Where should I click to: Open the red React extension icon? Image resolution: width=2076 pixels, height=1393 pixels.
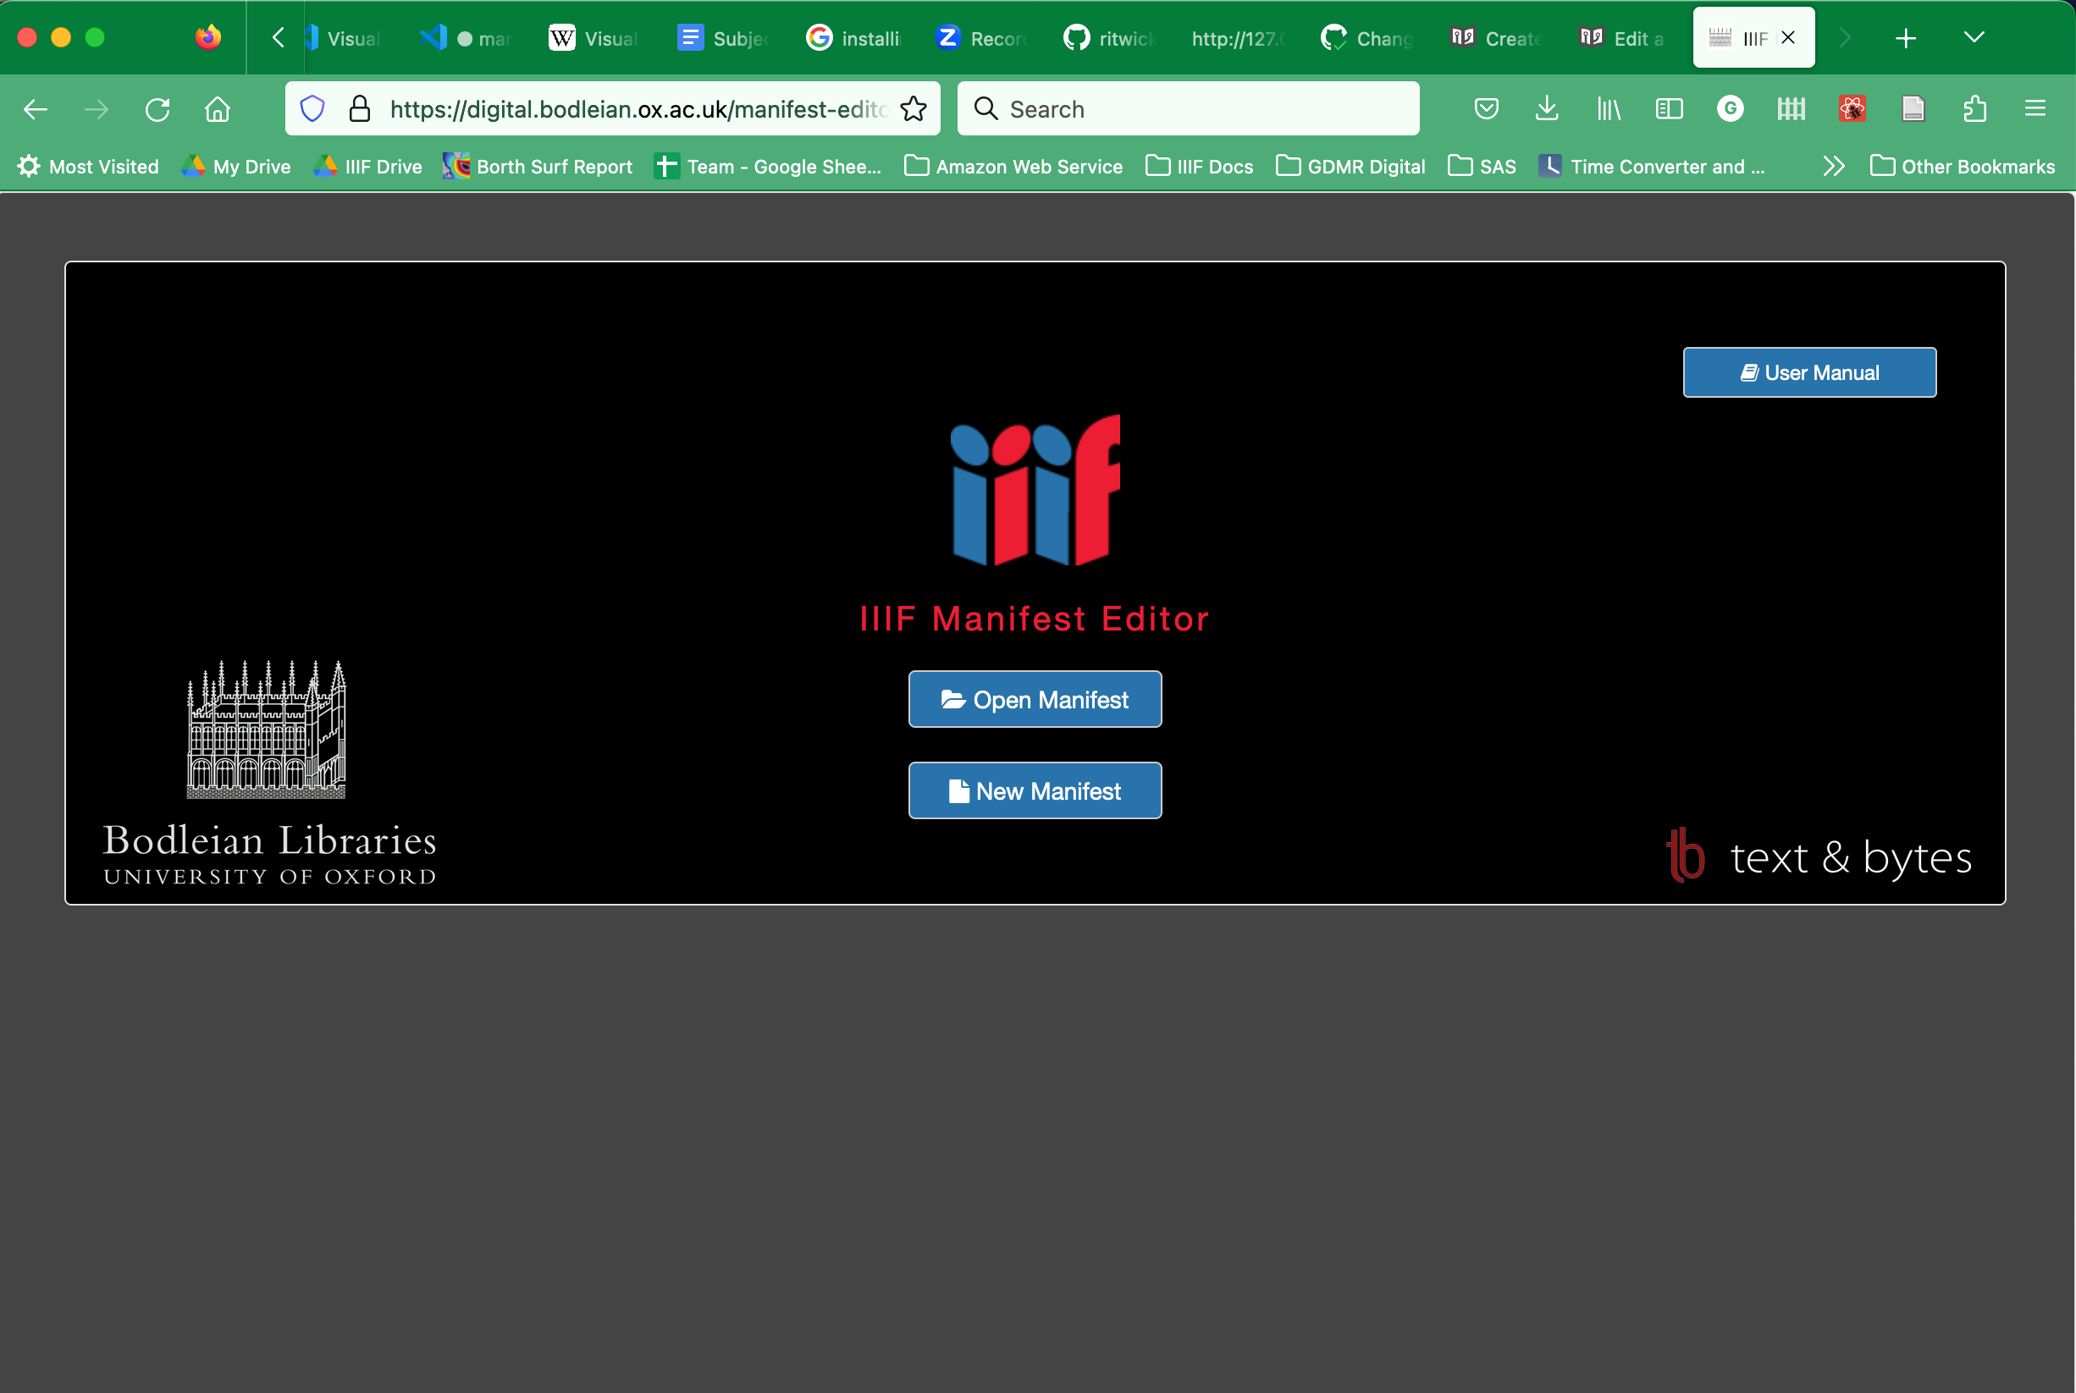(x=1852, y=109)
